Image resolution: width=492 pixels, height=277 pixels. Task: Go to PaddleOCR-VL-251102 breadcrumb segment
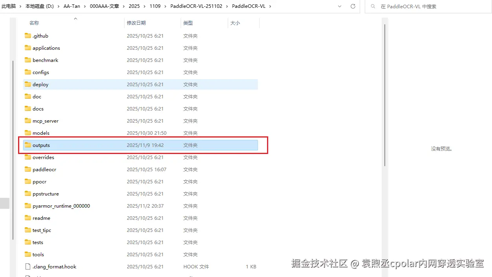[196, 6]
